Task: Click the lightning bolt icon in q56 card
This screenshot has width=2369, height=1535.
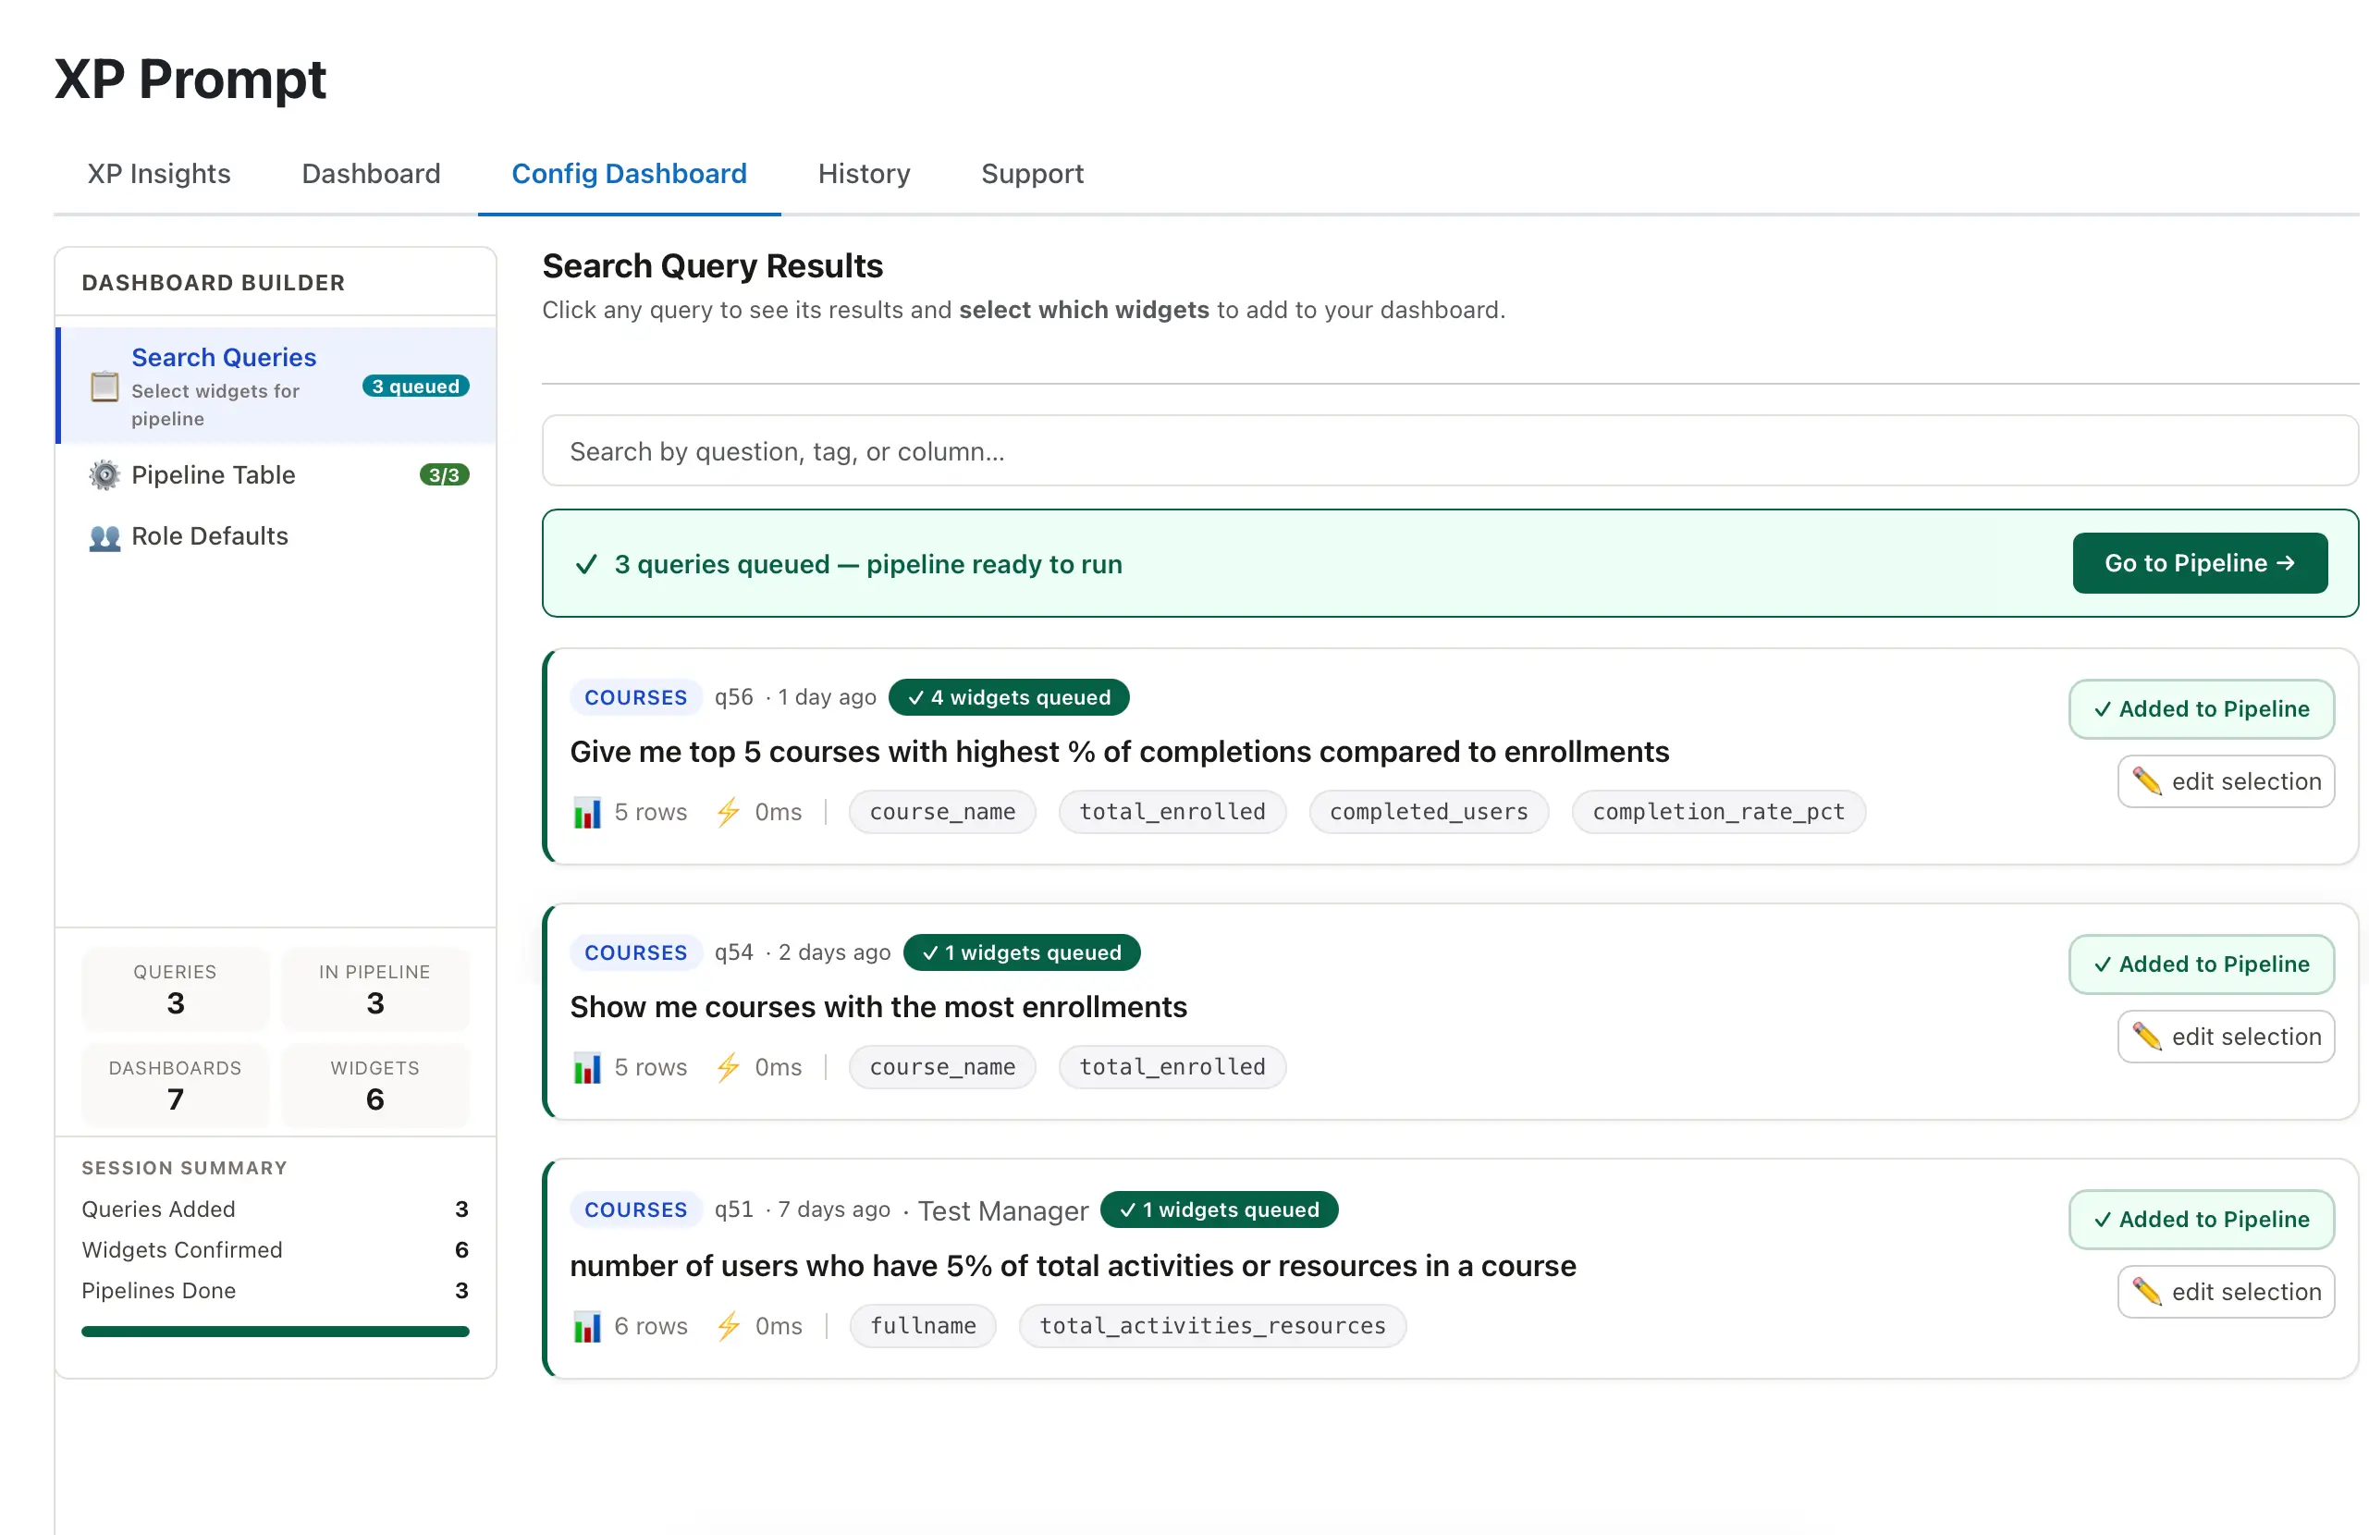Action: [729, 812]
